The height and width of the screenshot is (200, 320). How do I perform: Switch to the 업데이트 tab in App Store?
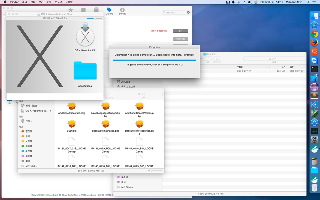pyautogui.click(x=122, y=11)
